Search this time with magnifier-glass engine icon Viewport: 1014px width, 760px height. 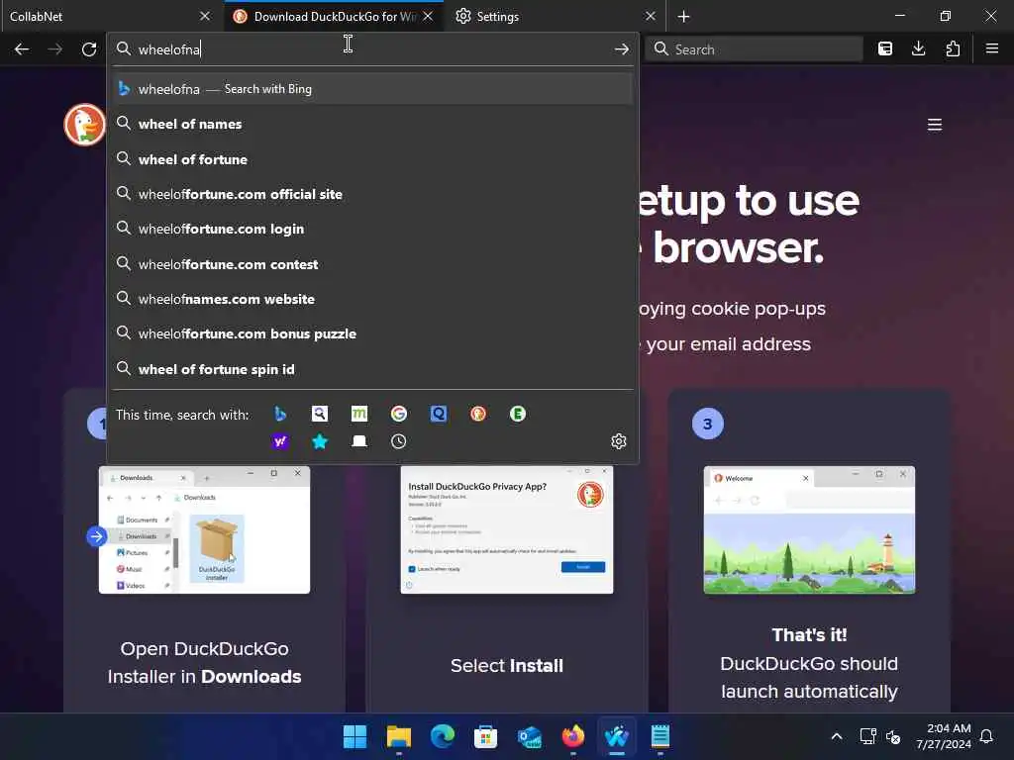pyautogui.click(x=320, y=414)
